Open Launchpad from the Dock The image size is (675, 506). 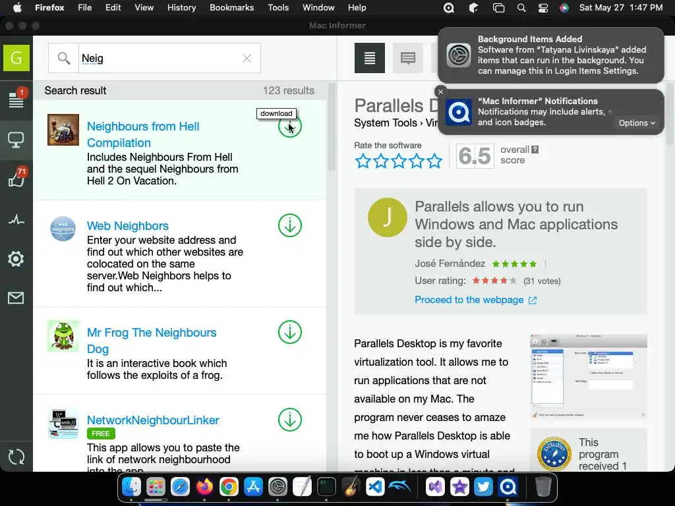(156, 487)
